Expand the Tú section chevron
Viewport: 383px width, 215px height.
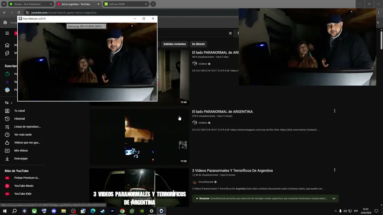(x=11, y=103)
